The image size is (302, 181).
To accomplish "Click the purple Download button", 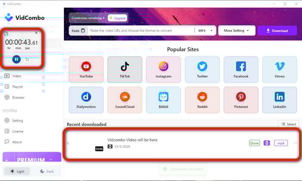I will click(277, 31).
